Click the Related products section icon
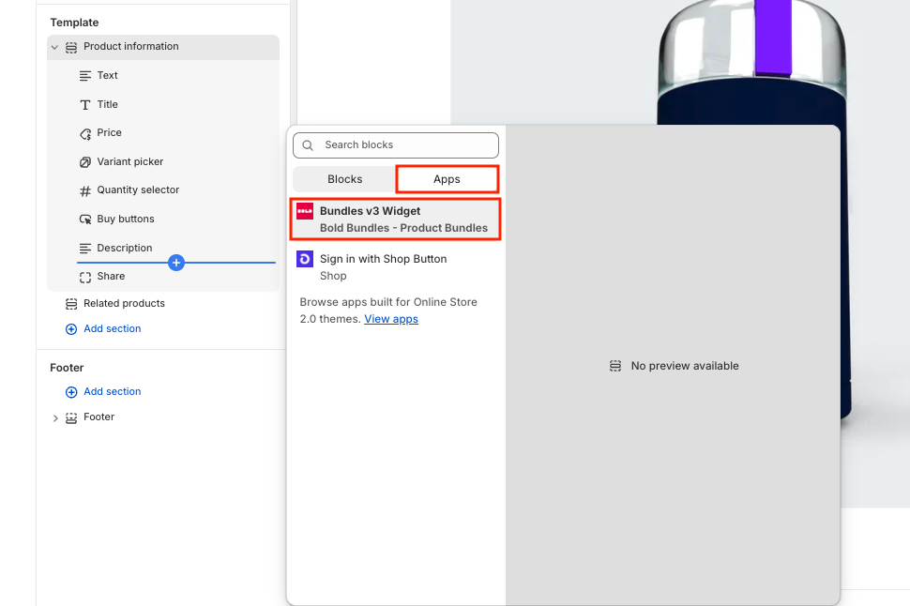Screen dimensions: 910x606 pyautogui.click(x=71, y=304)
